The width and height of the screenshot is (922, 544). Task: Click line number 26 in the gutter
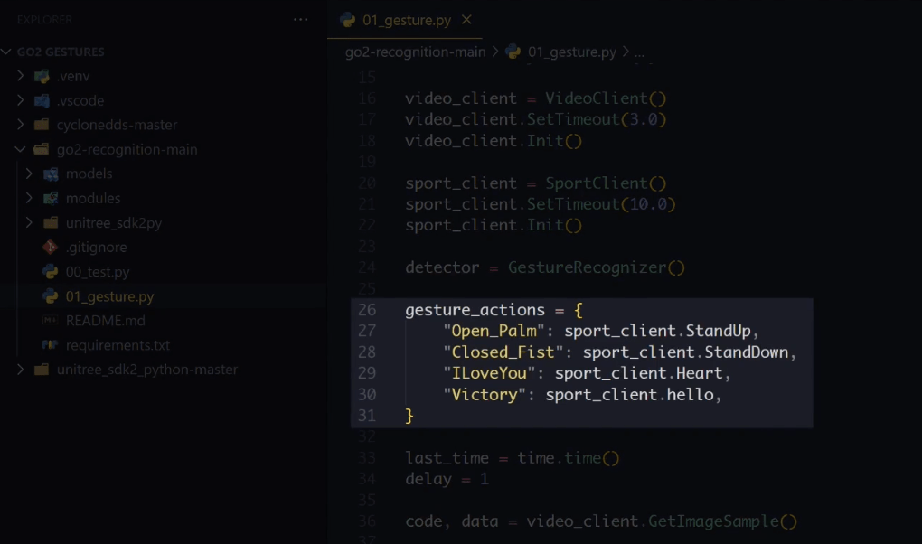(x=367, y=310)
